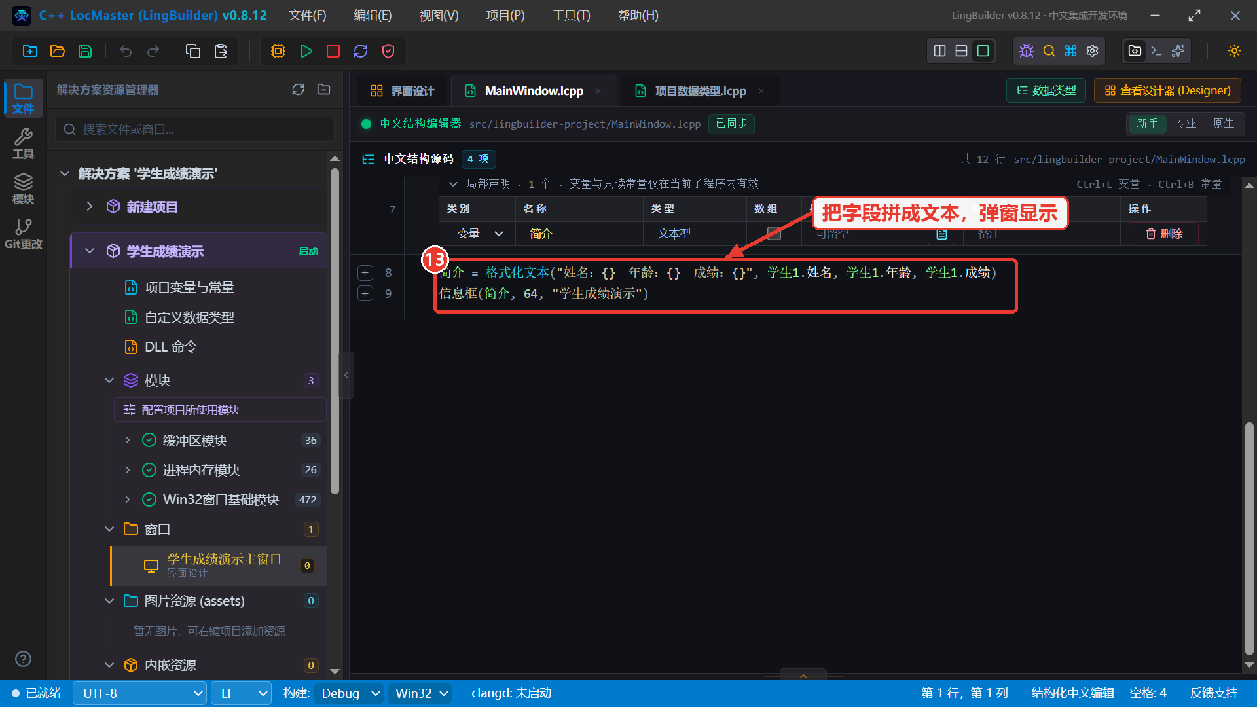This screenshot has height=707, width=1257.
Task: Focus the 搜索文件或窗口 search field
Action: [x=194, y=130]
